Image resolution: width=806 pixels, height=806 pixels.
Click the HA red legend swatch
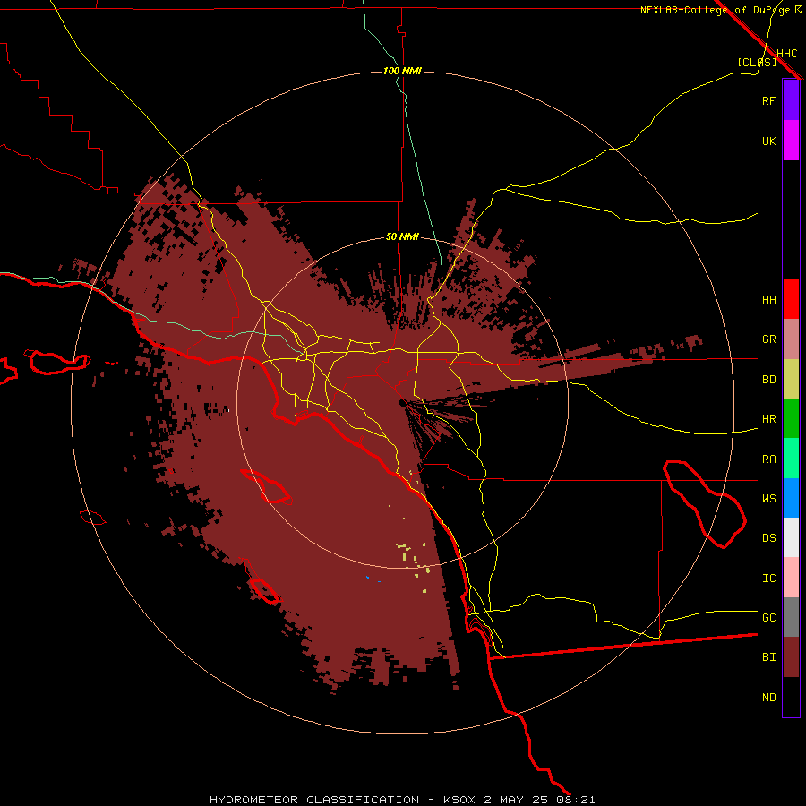[791, 299]
